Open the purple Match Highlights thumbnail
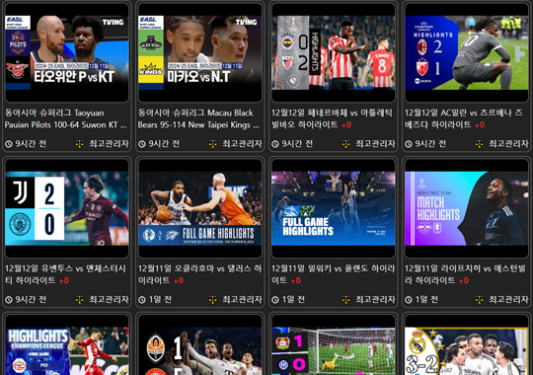This screenshot has height=375, width=533. click(x=467, y=208)
